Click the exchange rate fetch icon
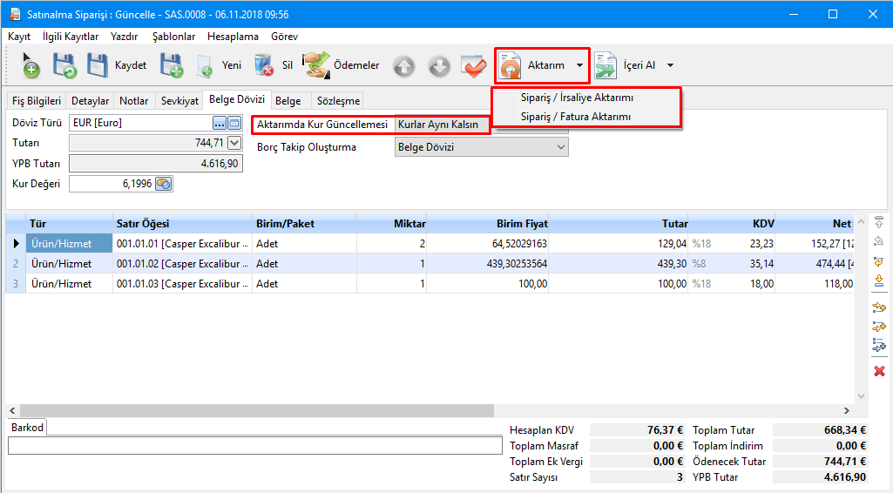The width and height of the screenshot is (893, 493). coord(164,184)
